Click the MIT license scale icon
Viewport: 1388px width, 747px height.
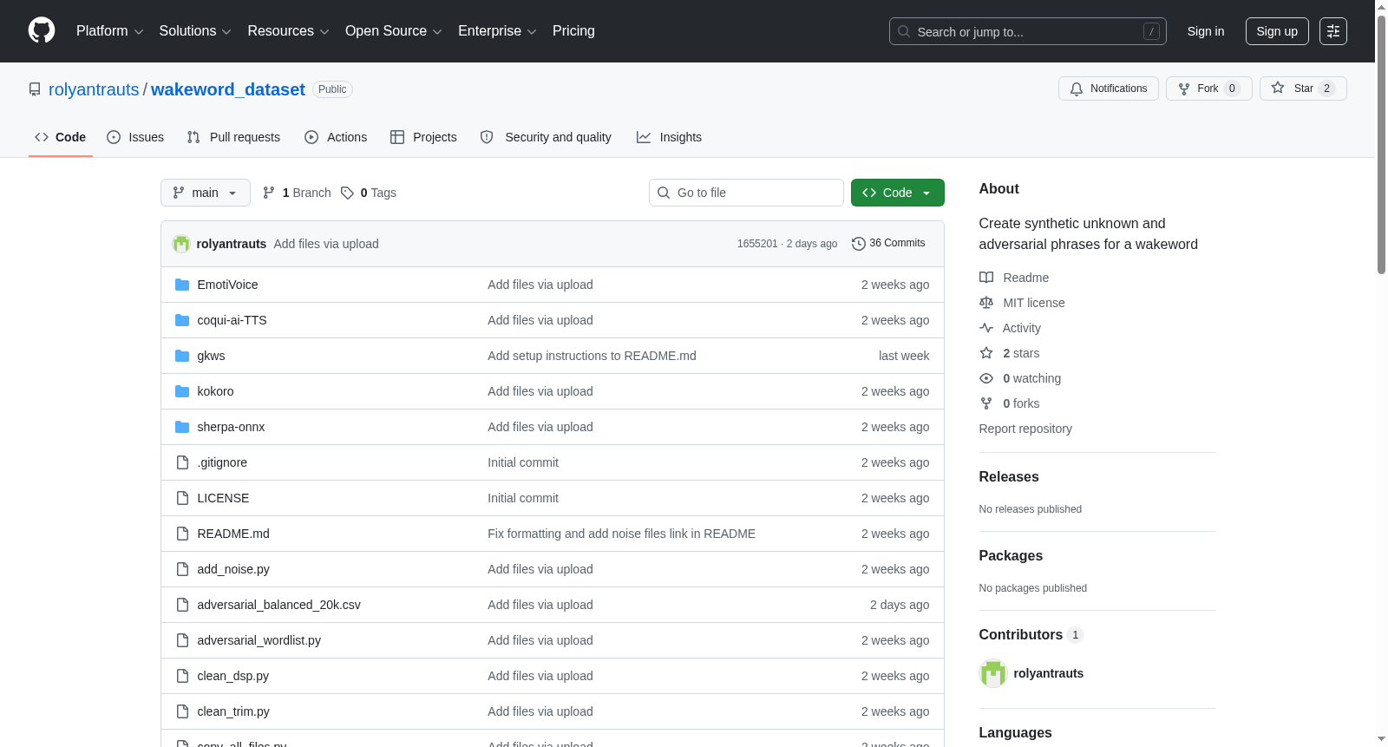point(986,303)
